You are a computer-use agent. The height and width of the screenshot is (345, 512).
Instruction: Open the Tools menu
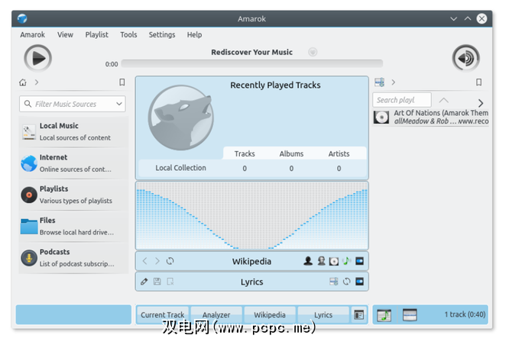pos(128,35)
